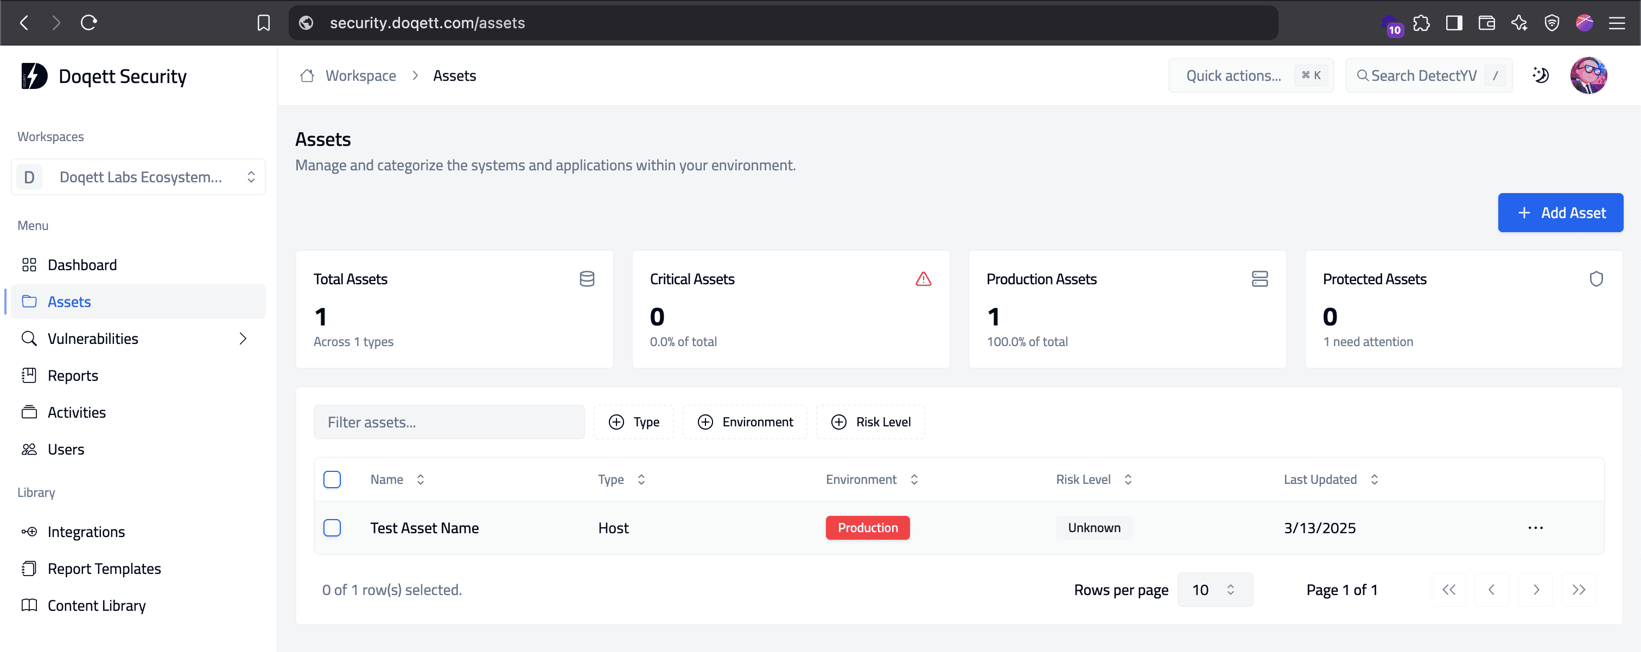The height and width of the screenshot is (652, 1641).
Task: Open the Content Library
Action: pyautogui.click(x=97, y=605)
